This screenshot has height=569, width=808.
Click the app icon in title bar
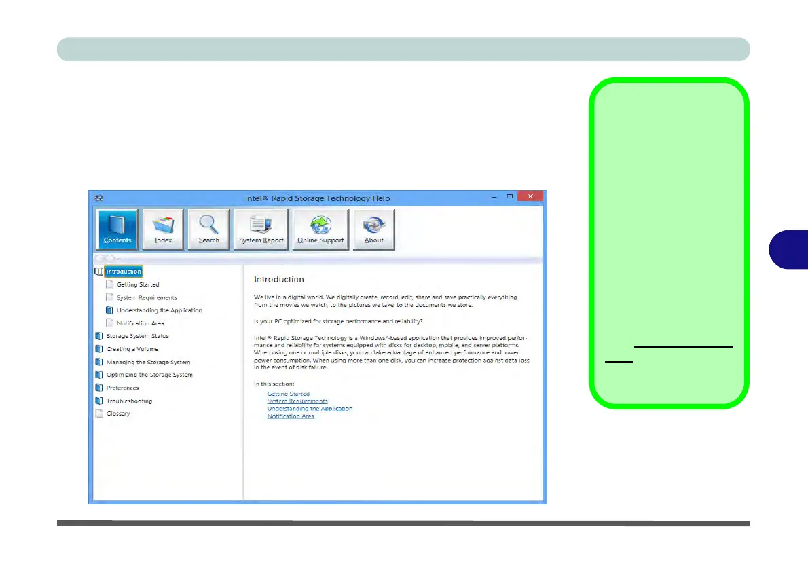tap(99, 198)
